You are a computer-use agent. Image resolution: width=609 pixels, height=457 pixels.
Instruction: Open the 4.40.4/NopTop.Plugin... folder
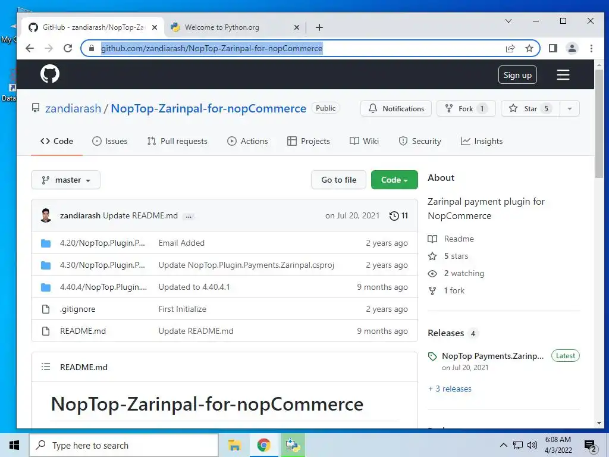[103, 287]
